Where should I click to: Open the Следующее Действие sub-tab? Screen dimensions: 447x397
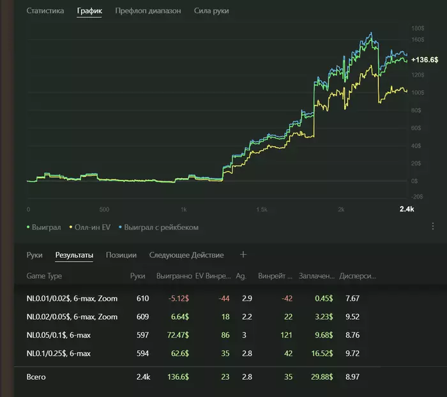coord(186,255)
